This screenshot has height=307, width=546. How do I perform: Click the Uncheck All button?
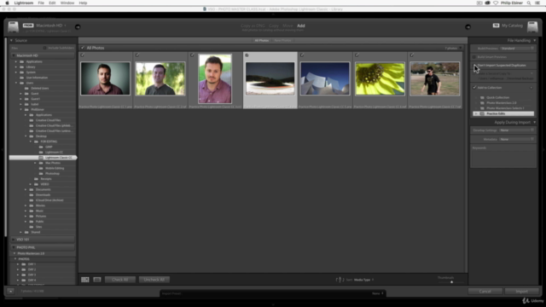click(154, 280)
